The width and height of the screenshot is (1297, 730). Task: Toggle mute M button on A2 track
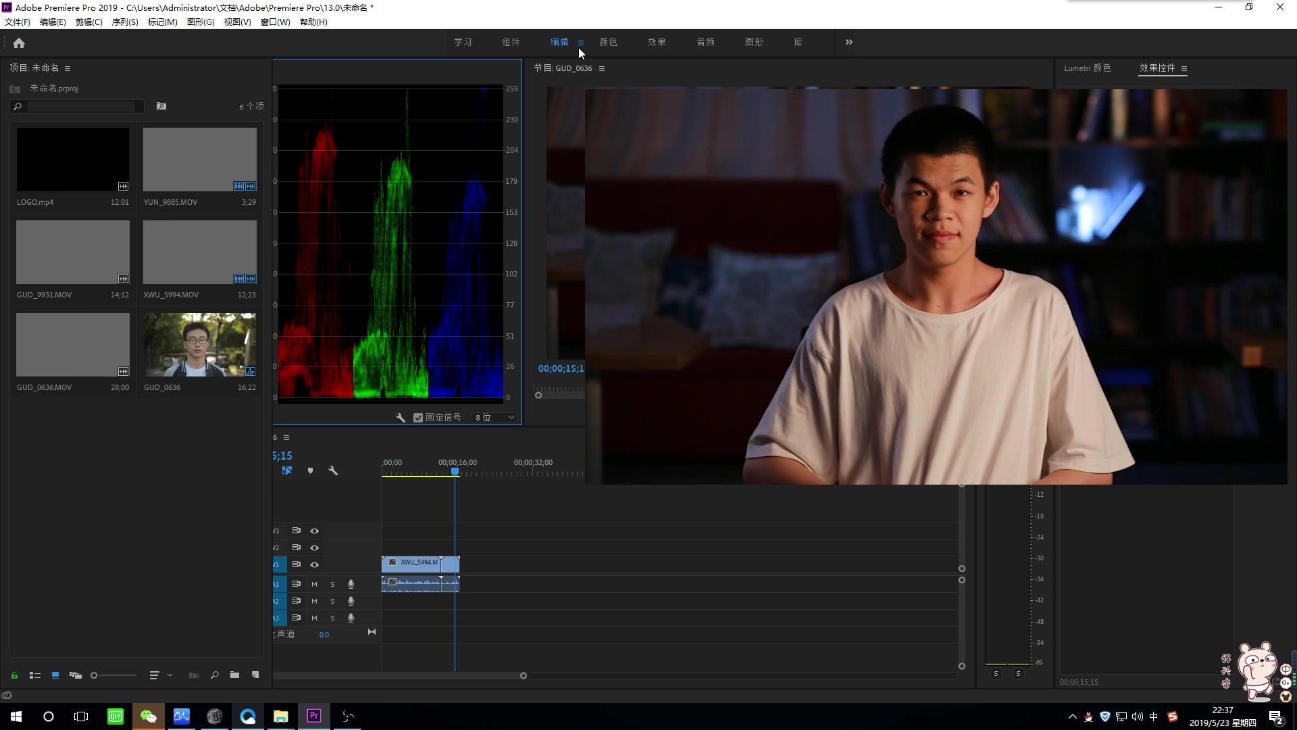coord(314,601)
